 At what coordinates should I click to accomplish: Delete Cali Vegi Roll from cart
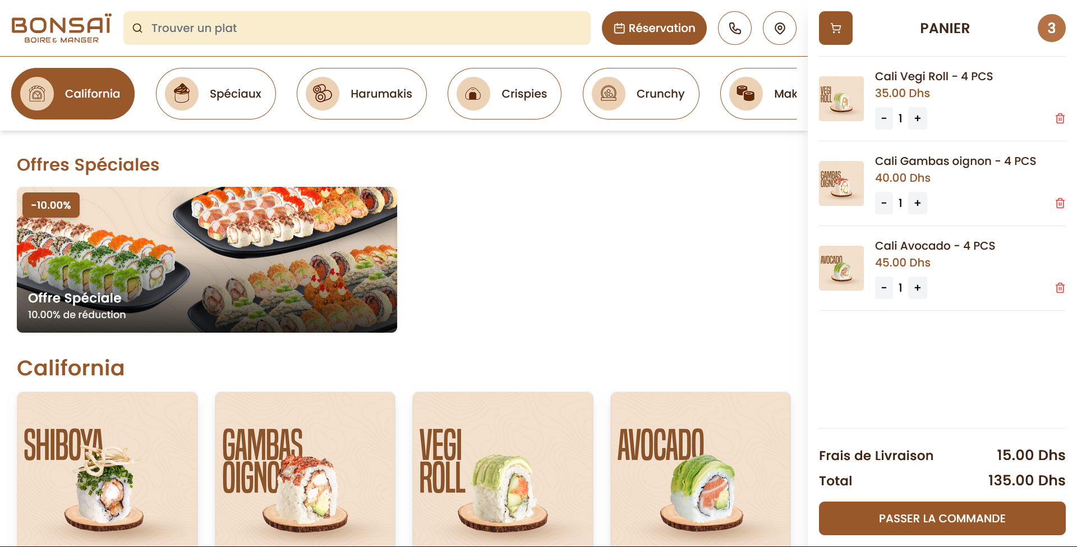point(1060,118)
